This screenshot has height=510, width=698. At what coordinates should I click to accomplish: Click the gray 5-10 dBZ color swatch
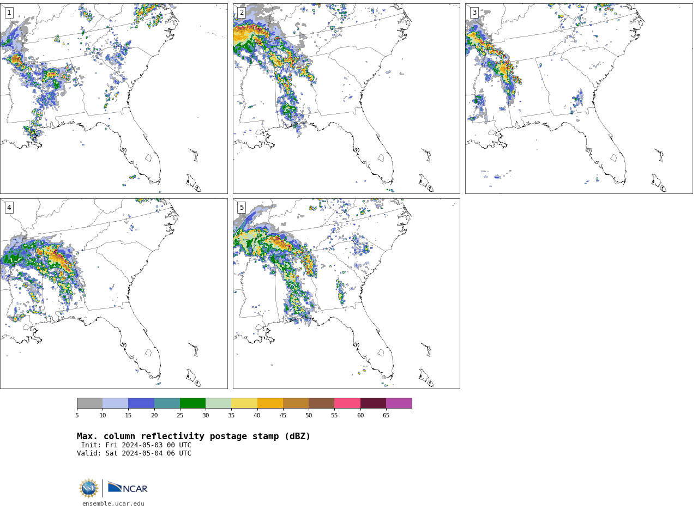coord(89,403)
